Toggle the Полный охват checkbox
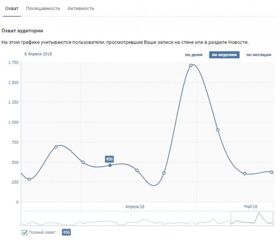The width and height of the screenshot is (280, 240). click(x=25, y=232)
